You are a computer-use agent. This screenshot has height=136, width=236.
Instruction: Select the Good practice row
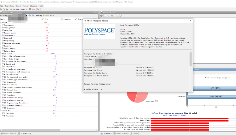49,35
